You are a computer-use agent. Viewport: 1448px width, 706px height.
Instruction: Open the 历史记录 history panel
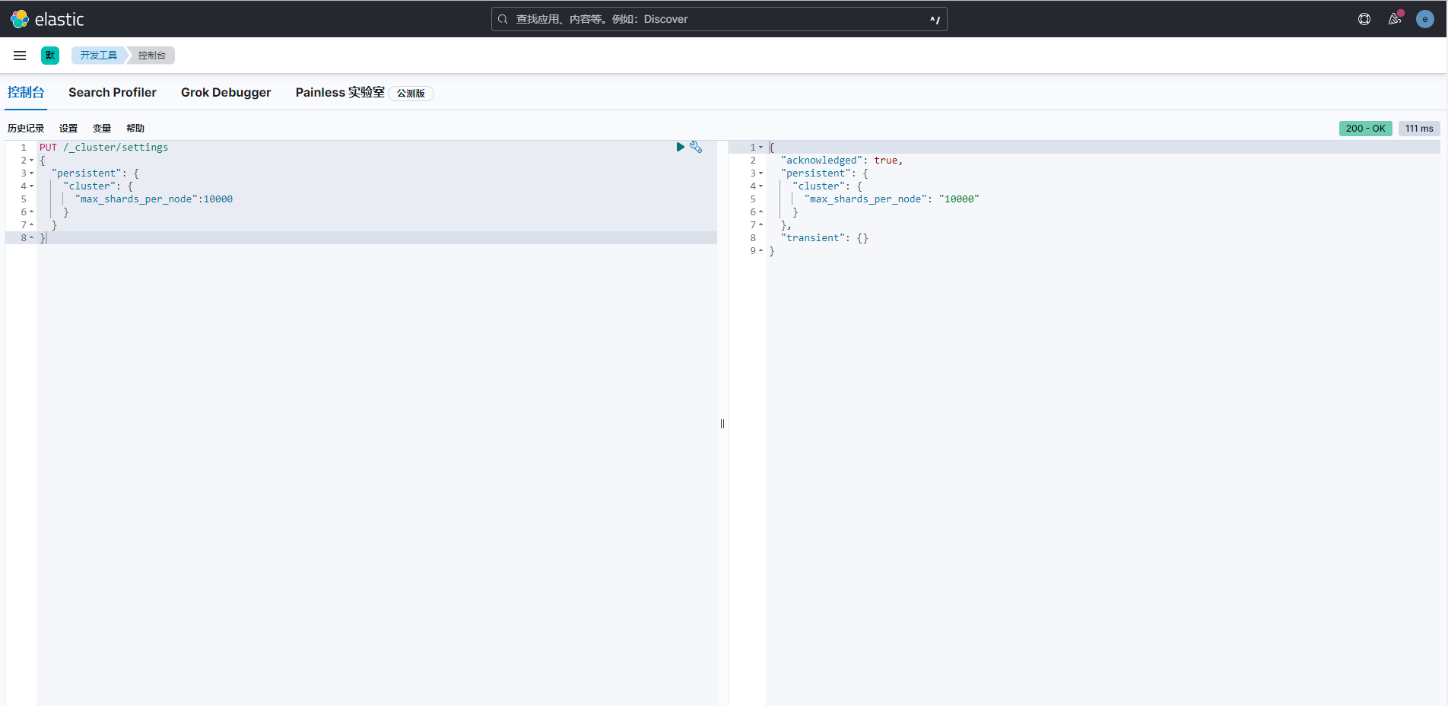pyautogui.click(x=26, y=129)
